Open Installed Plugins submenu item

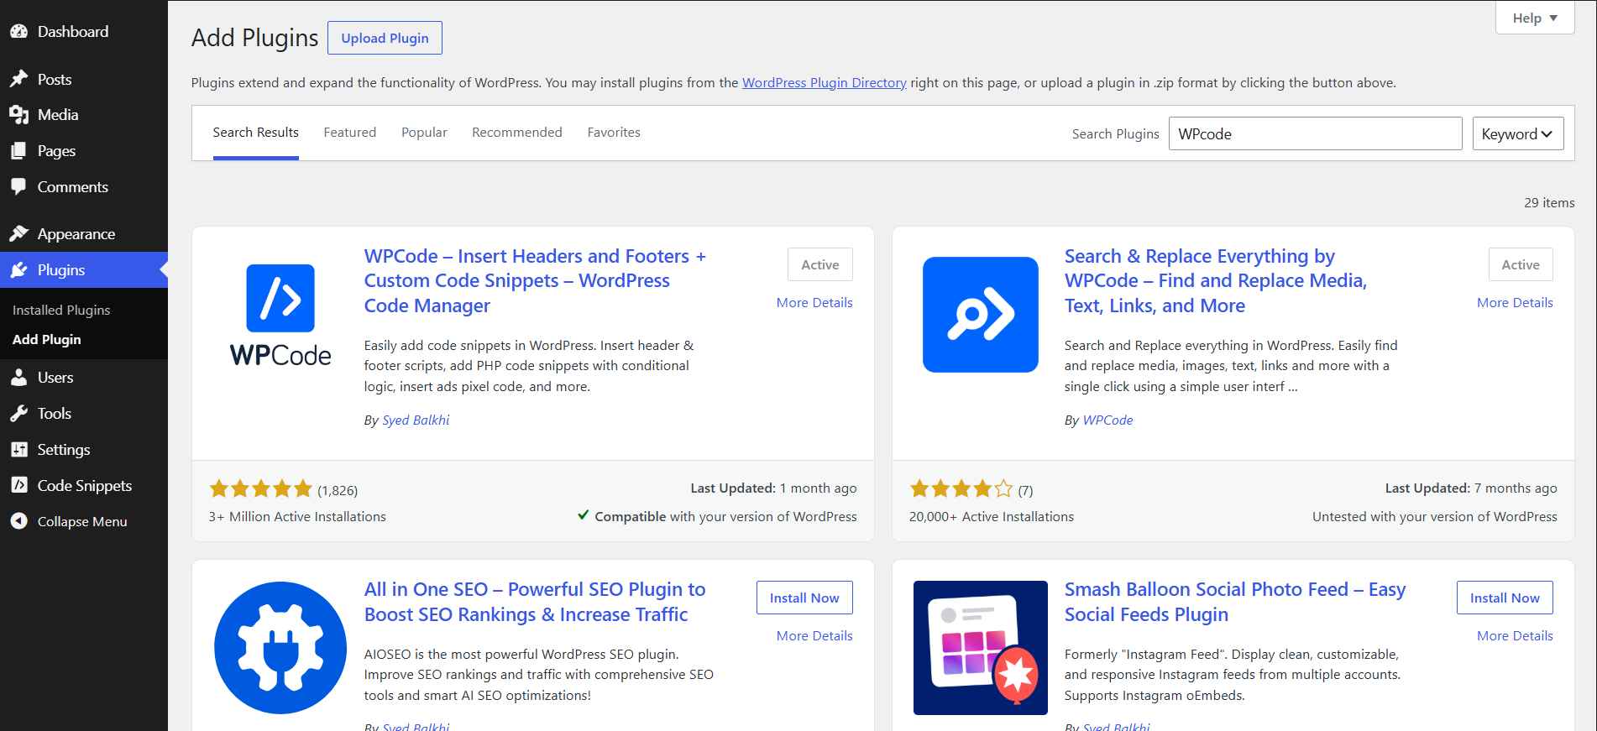tap(61, 310)
